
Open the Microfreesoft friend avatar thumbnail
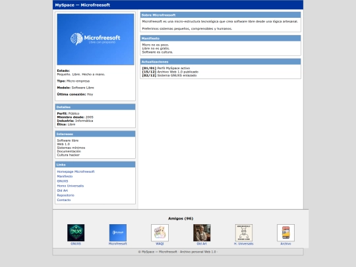click(118, 233)
